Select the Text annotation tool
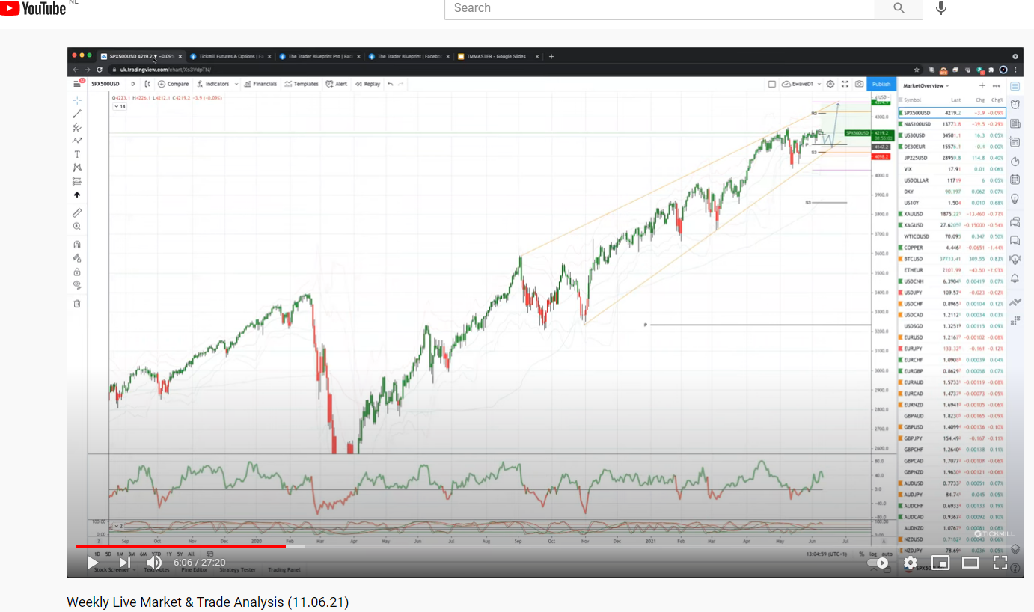The width and height of the screenshot is (1034, 612). pos(77,154)
